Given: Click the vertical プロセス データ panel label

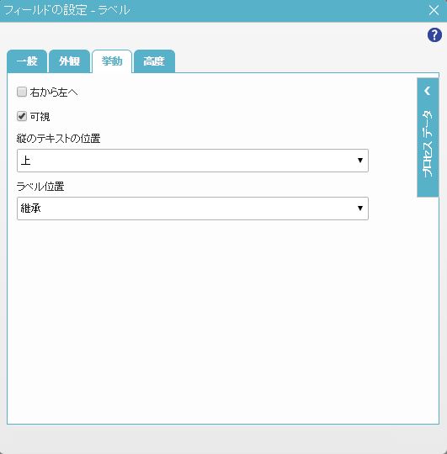Looking at the screenshot, I should [x=428, y=144].
